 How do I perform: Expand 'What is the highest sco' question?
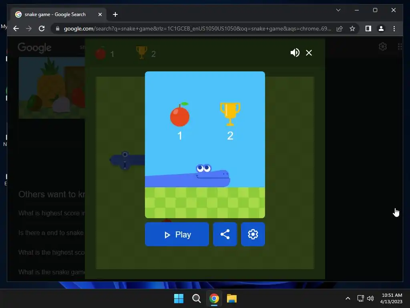point(52,253)
